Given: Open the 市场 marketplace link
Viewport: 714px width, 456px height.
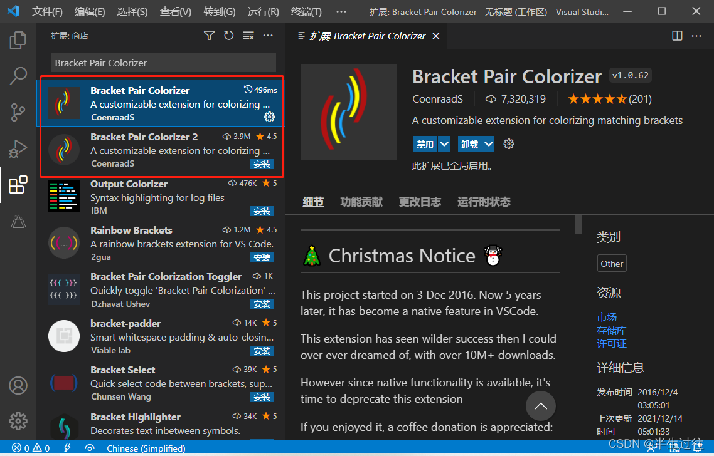Looking at the screenshot, I should click(x=607, y=317).
